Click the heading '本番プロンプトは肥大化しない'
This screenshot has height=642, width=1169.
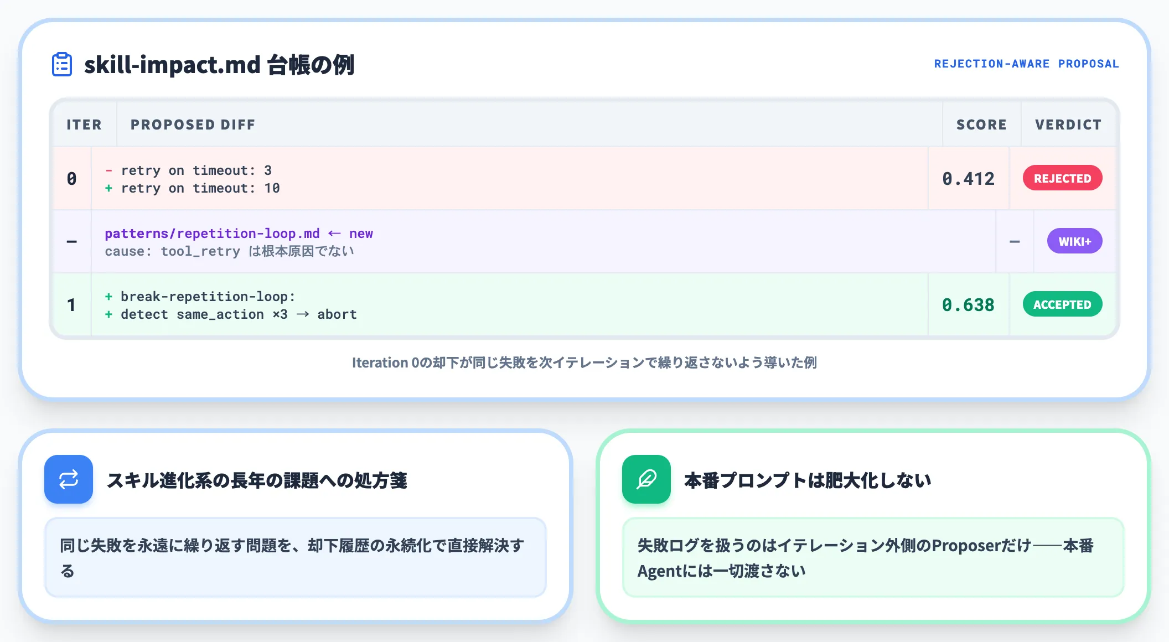[x=808, y=480]
